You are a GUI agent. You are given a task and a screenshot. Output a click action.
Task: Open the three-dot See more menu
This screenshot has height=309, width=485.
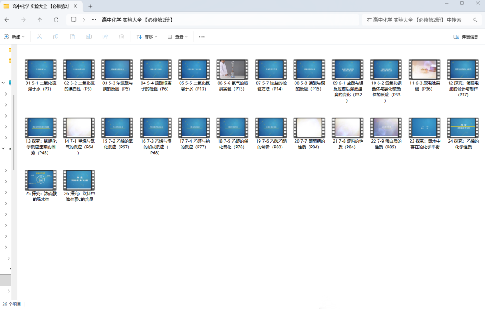point(202,37)
